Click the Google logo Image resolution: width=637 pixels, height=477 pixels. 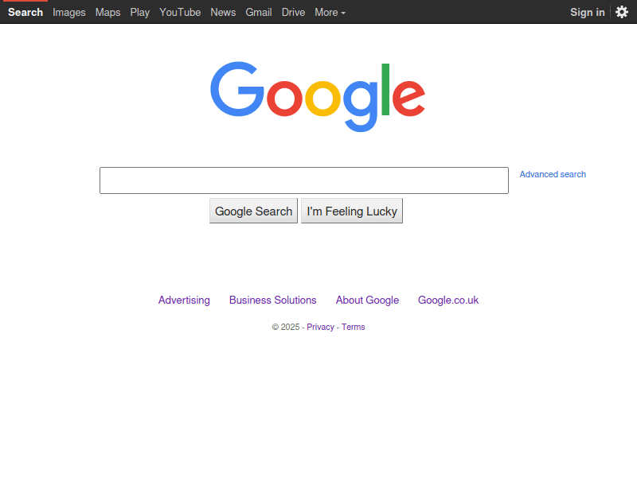click(318, 97)
